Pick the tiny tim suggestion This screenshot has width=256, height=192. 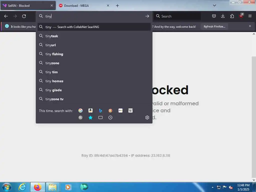click(94, 72)
